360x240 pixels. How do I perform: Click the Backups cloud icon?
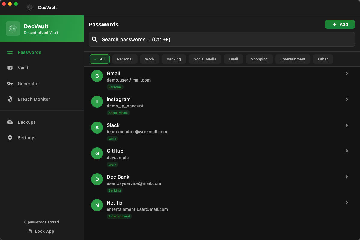(9, 122)
